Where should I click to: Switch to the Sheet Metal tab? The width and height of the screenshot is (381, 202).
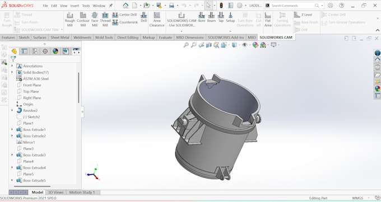[60, 37]
